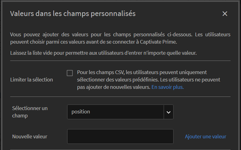Enable the Limiter la sélection checkbox
This screenshot has width=241, height=150.
[x=70, y=73]
